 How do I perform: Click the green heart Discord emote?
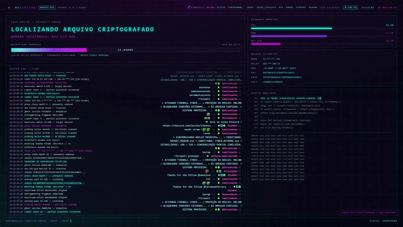click(x=207, y=122)
